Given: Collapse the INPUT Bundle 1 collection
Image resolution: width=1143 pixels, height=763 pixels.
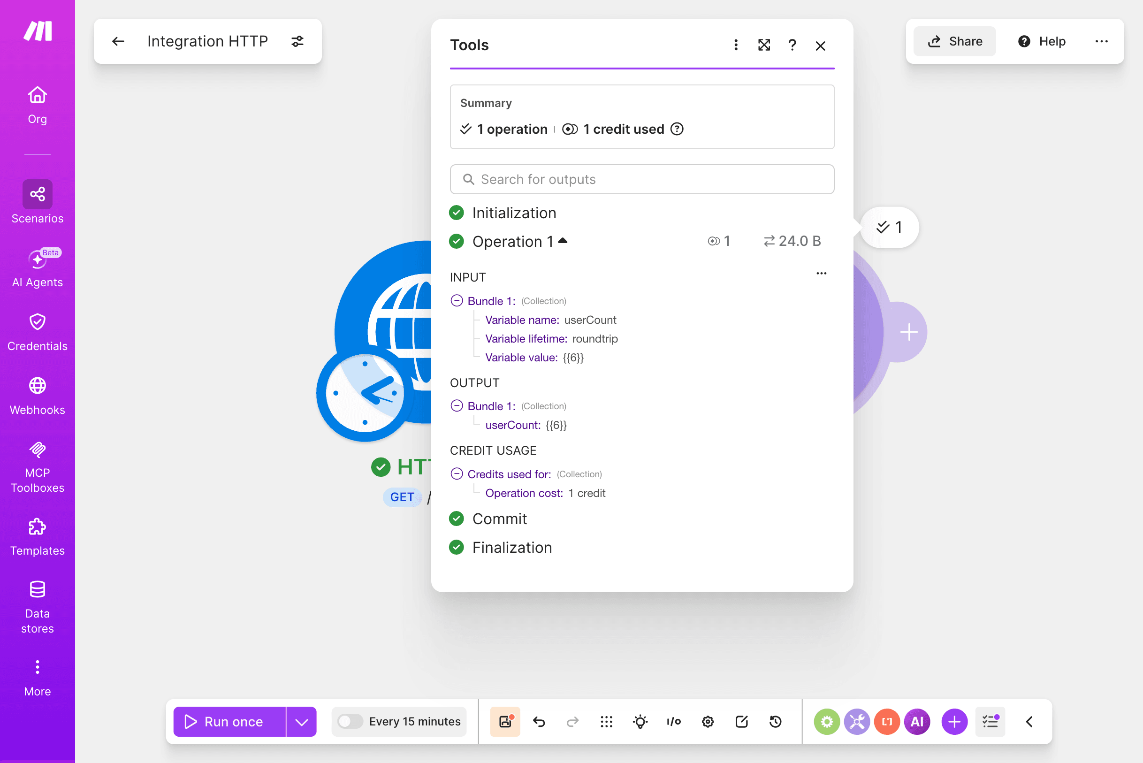Looking at the screenshot, I should click(x=457, y=301).
